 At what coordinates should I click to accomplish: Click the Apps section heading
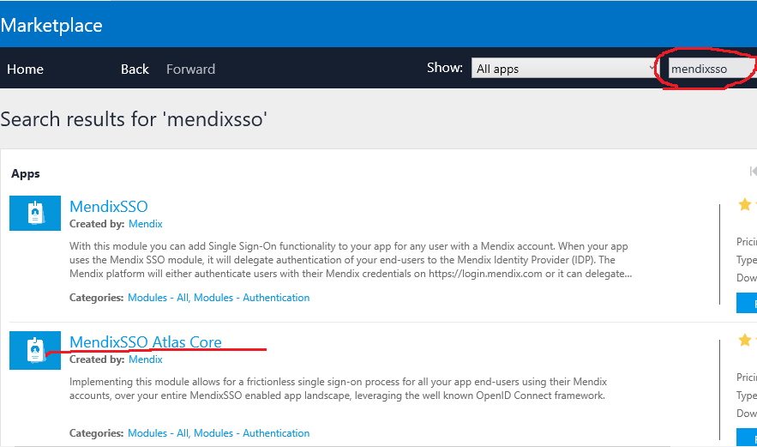click(26, 174)
